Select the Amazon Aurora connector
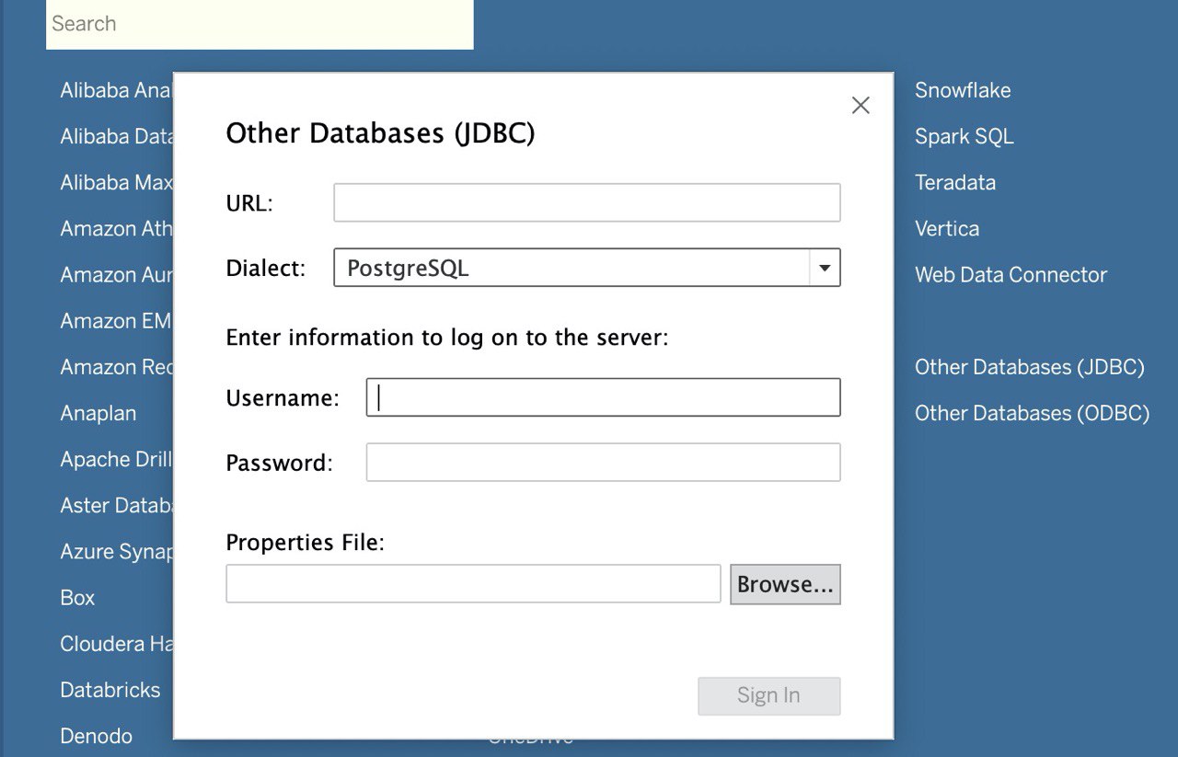The image size is (1178, 757). click(x=117, y=274)
